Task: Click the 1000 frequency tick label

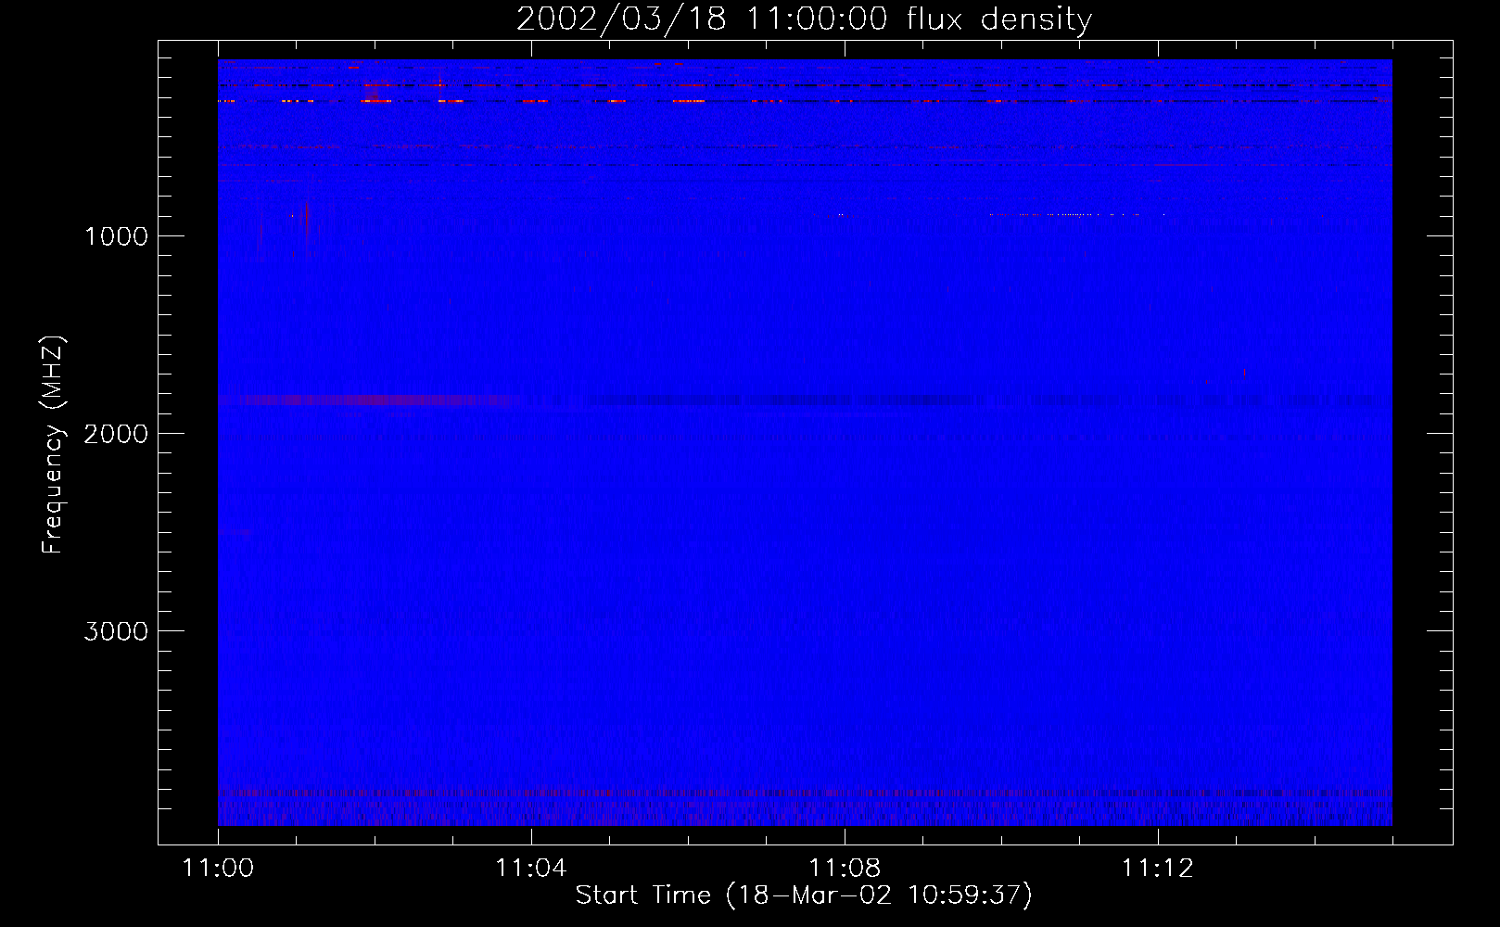Action: (x=116, y=236)
